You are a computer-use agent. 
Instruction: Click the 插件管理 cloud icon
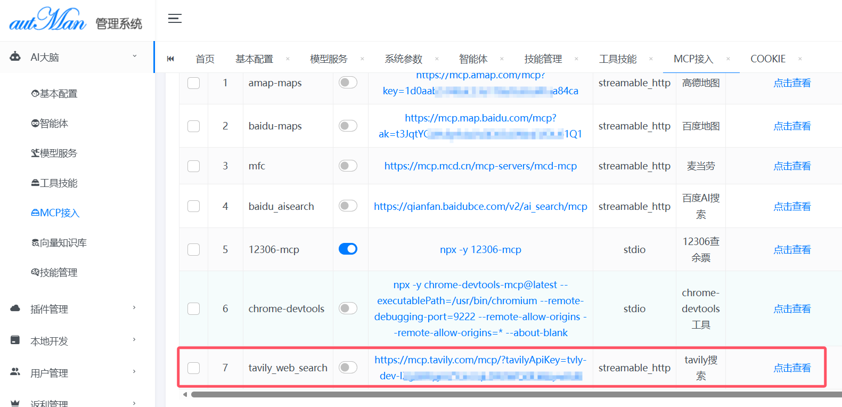click(x=15, y=308)
